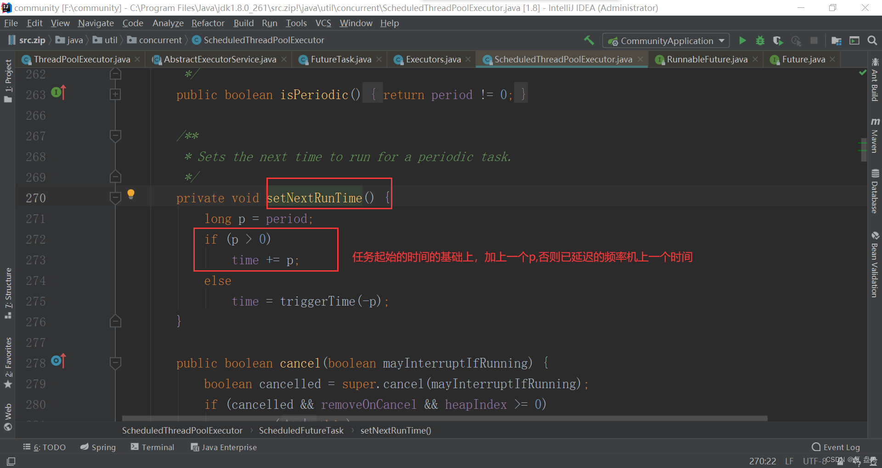This screenshot has height=468, width=882.
Task: Toggle the Project tool window
Action: [8, 81]
